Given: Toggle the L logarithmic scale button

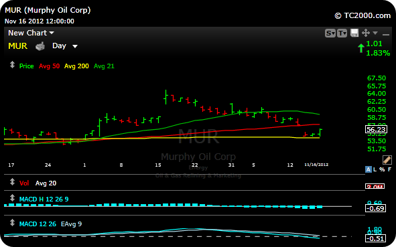Looking at the screenshot, I should click(x=375, y=169).
